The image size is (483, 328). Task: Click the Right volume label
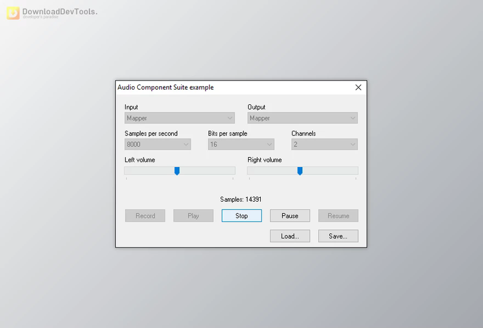point(265,160)
